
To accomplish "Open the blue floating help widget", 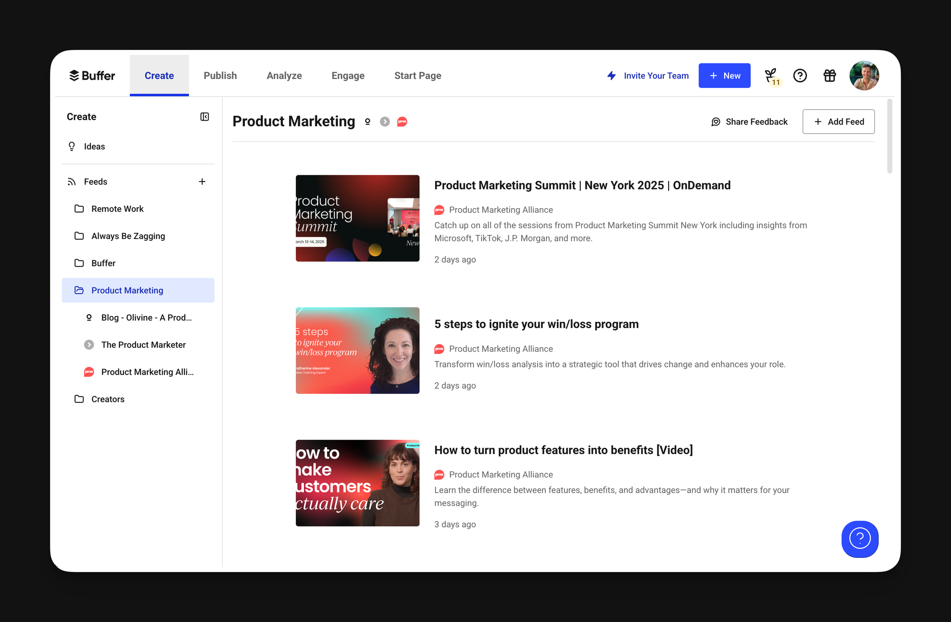I will 860,539.
